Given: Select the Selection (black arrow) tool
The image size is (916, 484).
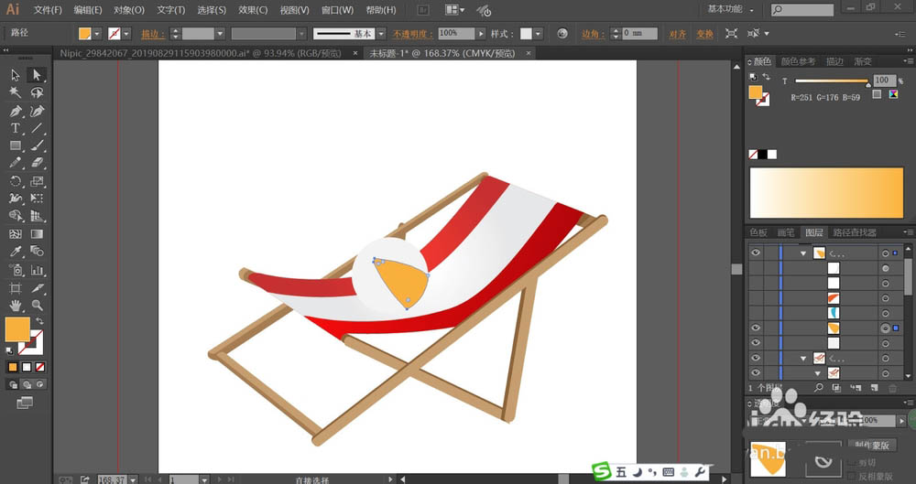Looking at the screenshot, I should (16, 75).
